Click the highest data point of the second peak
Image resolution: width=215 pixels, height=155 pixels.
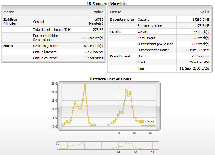pos(126,90)
